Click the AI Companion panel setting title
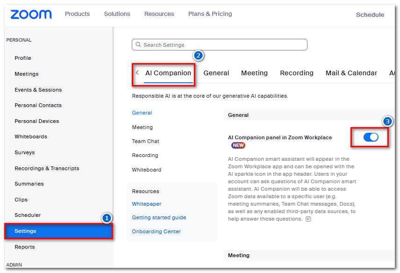The height and width of the screenshot is (273, 400). tap(280, 137)
